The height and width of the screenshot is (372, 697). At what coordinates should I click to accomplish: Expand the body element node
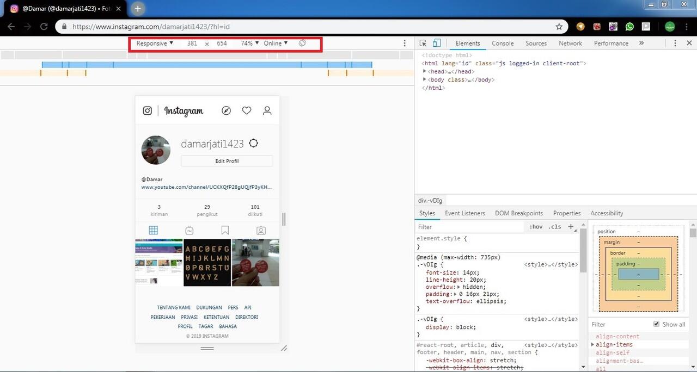click(425, 79)
